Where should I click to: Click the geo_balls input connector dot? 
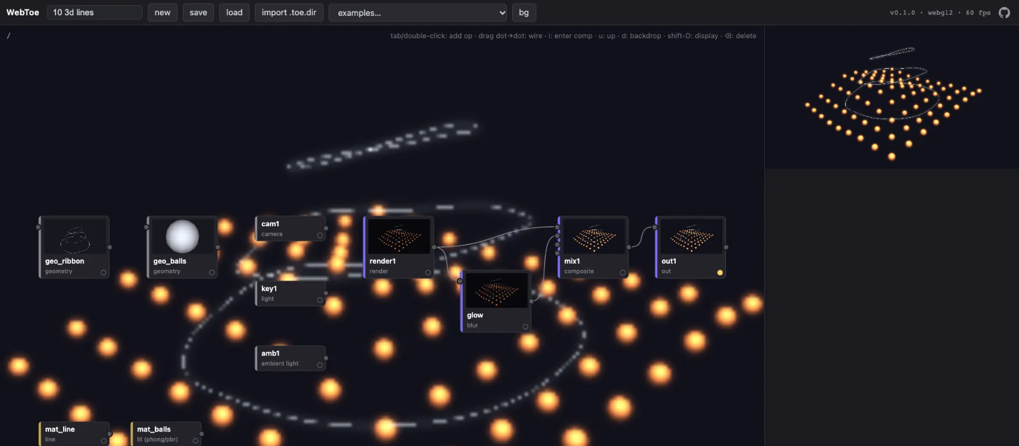click(146, 227)
